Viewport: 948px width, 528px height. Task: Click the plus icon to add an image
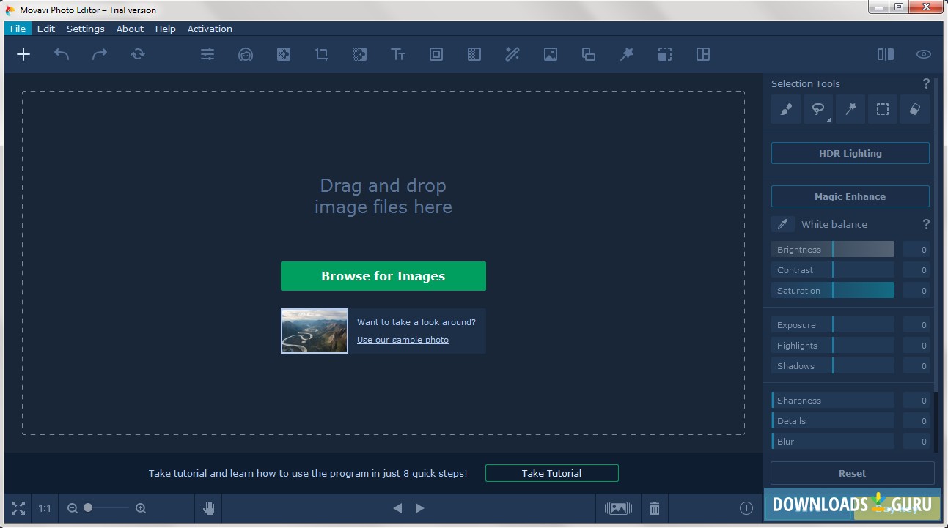[23, 54]
